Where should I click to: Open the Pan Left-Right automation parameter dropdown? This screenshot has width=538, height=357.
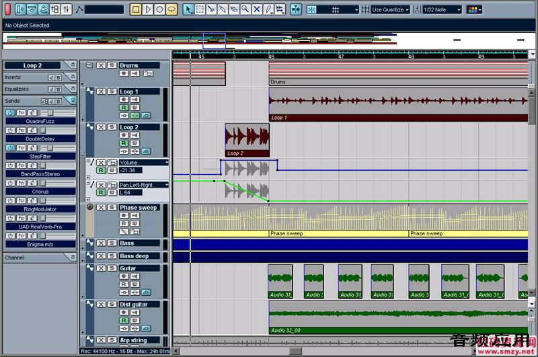point(144,184)
